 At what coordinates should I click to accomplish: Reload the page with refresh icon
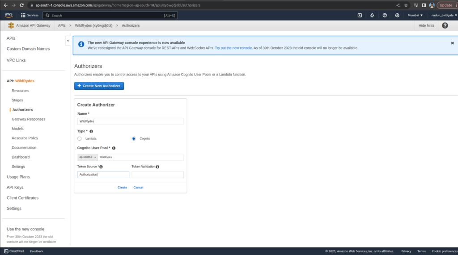tap(21, 5)
